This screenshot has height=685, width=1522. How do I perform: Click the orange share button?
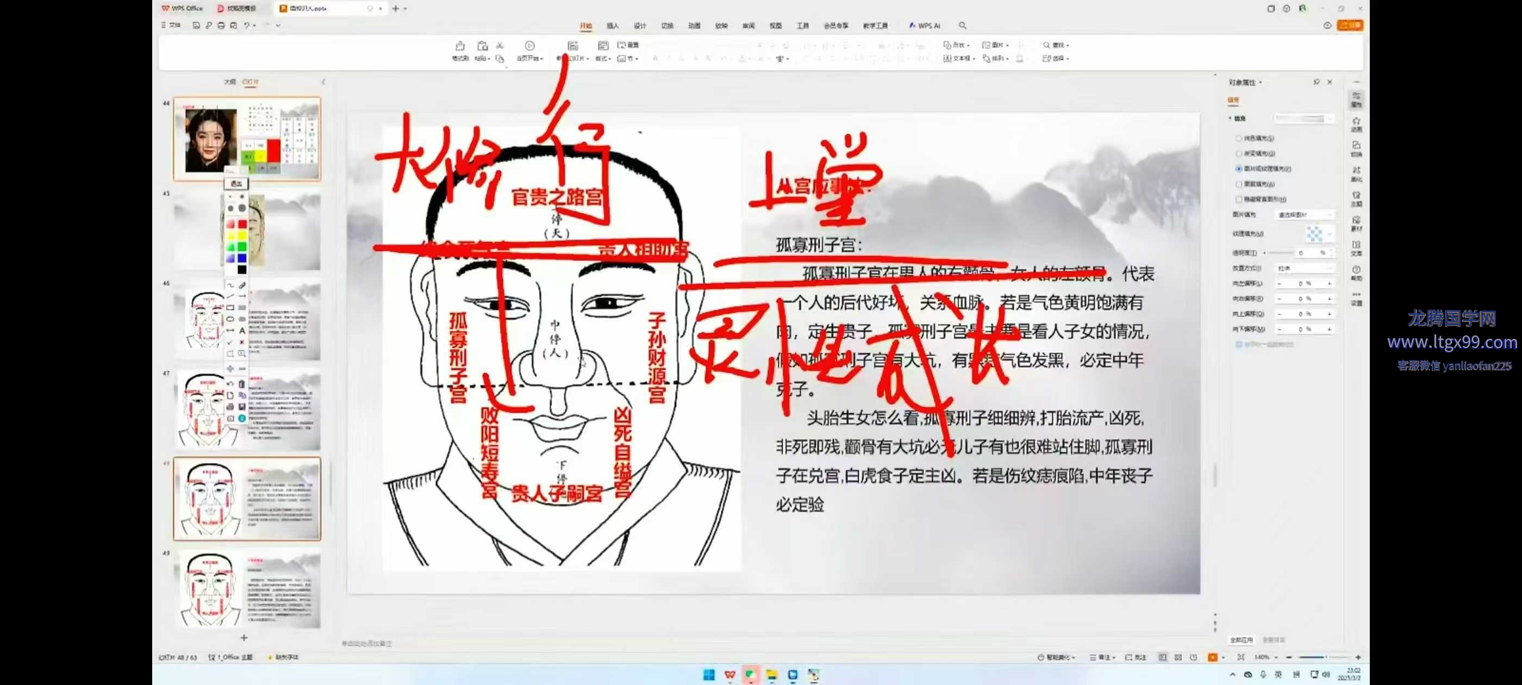point(1350,26)
